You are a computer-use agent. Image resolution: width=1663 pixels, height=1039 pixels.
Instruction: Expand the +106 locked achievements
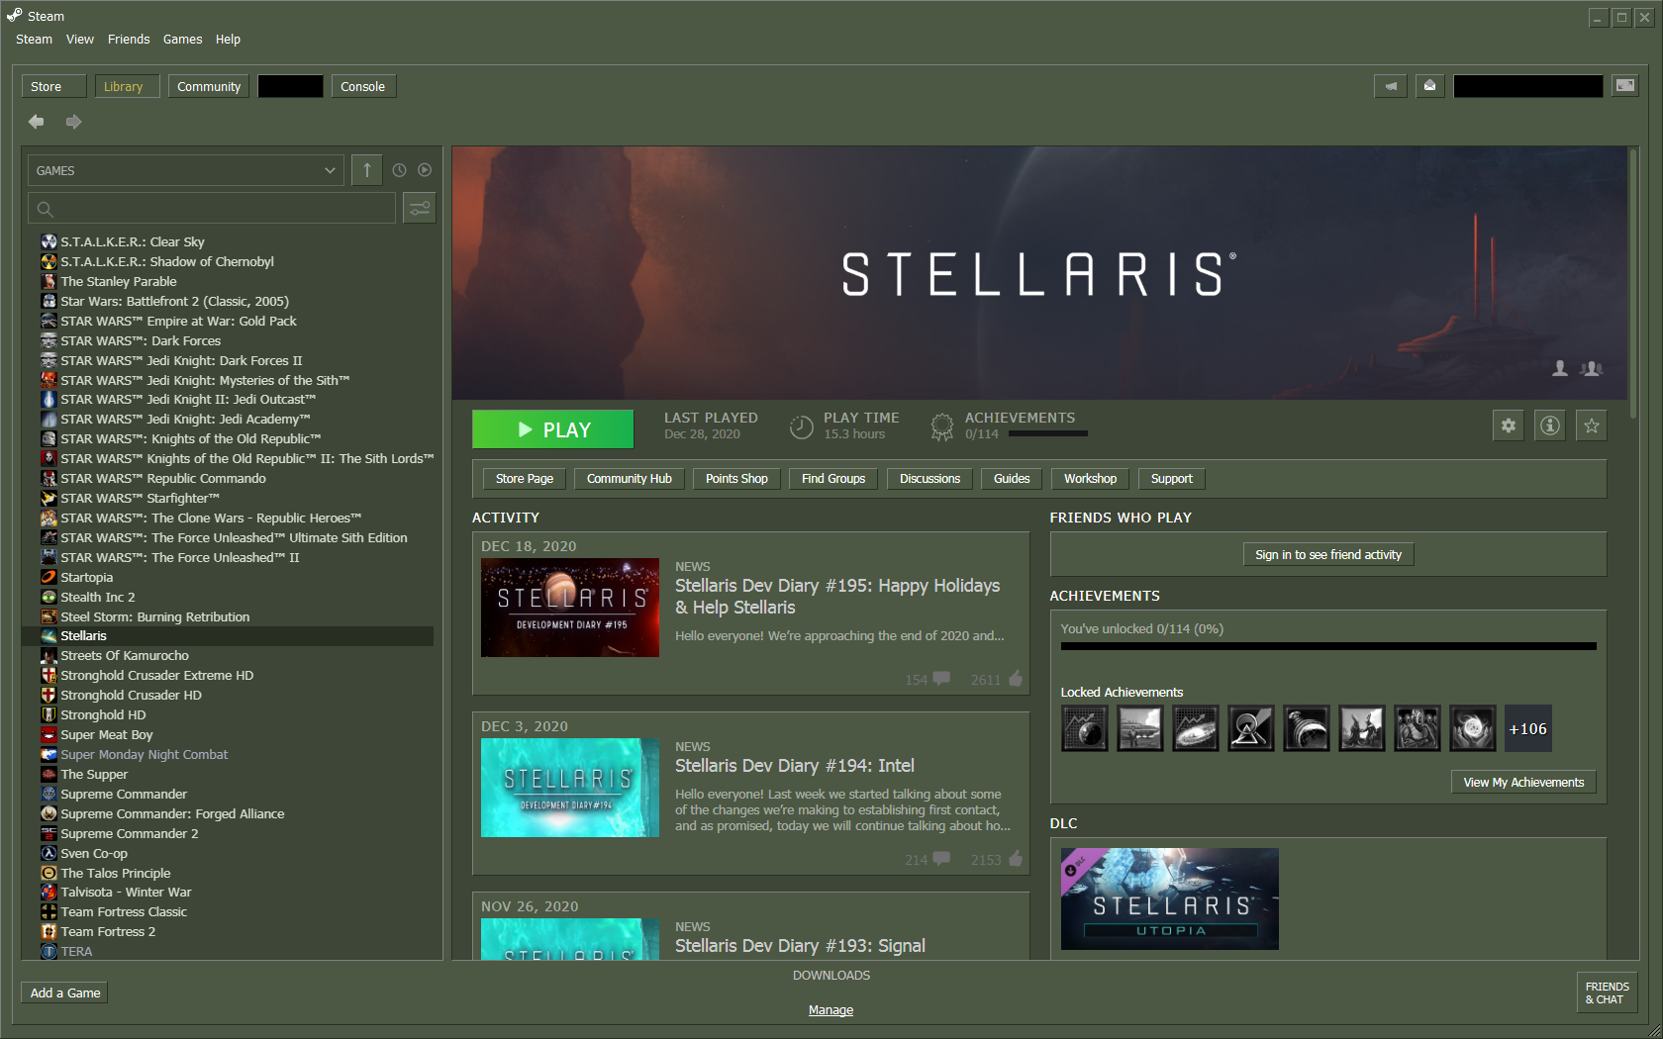coord(1527,728)
